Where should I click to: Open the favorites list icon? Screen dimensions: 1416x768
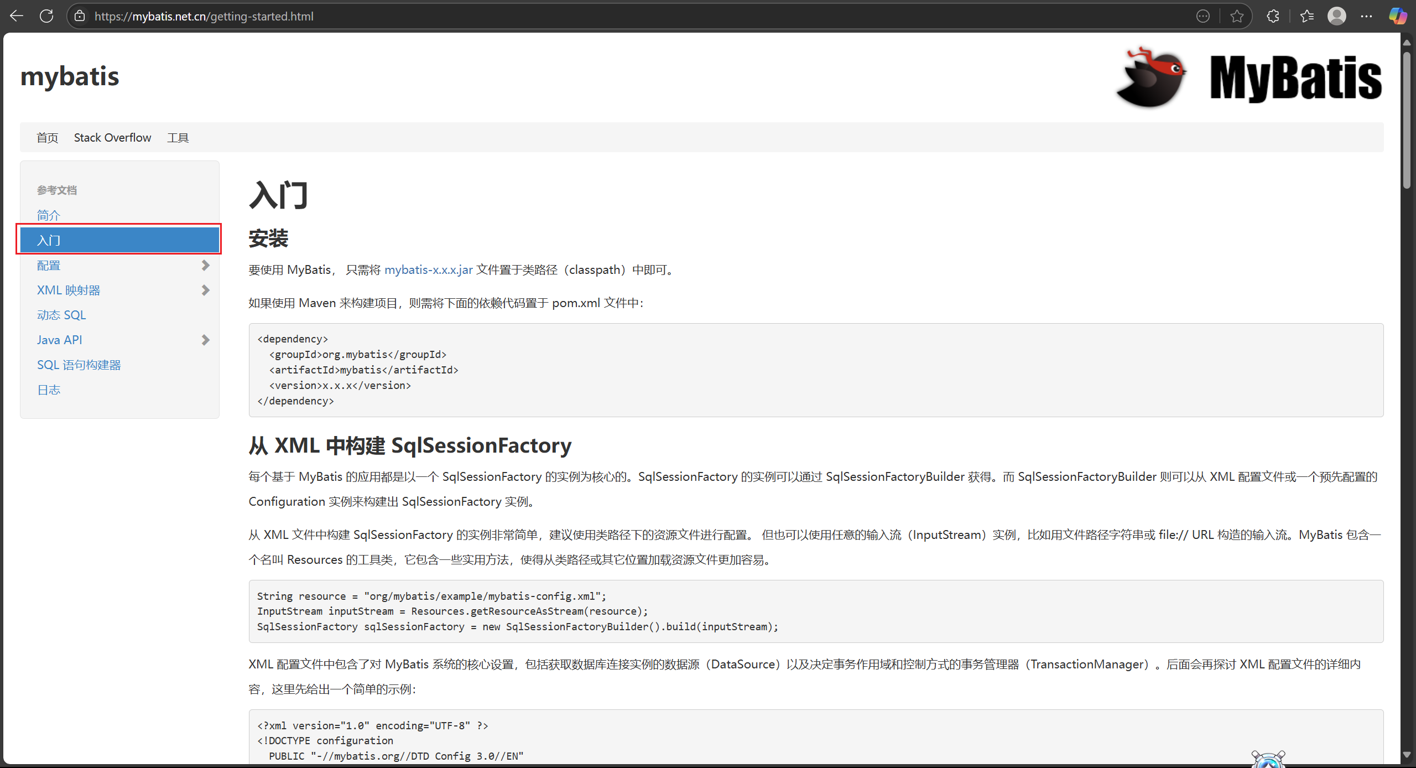(x=1307, y=16)
